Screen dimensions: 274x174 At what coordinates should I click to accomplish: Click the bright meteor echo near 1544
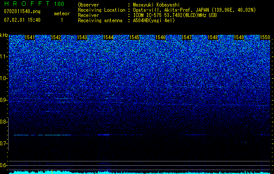point(104,135)
